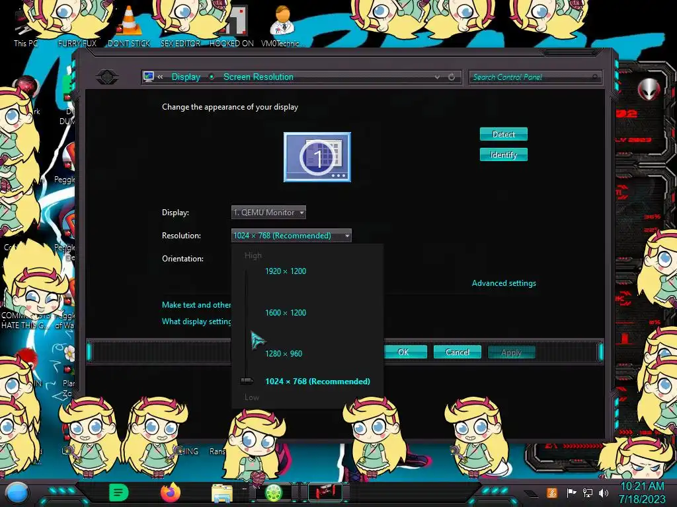Screen dimensions: 677x507
Task: Open the VM0Technic desktop icon
Action: (x=283, y=26)
